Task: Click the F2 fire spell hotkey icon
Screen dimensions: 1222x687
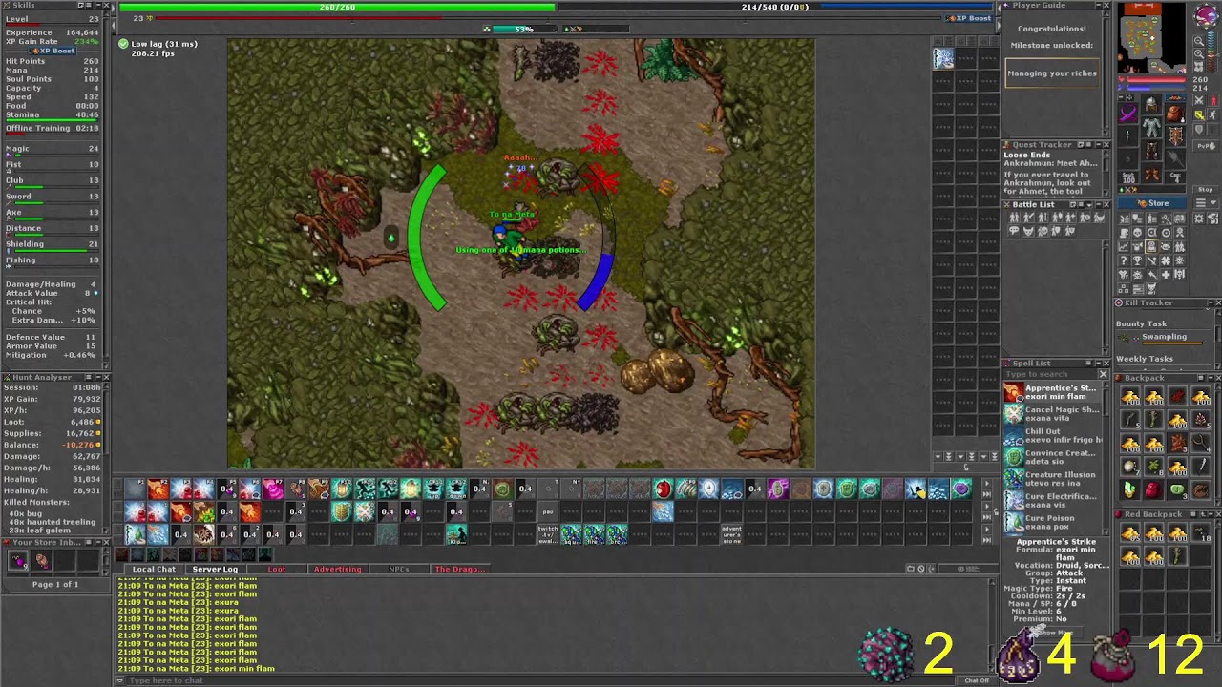Action: coord(158,489)
